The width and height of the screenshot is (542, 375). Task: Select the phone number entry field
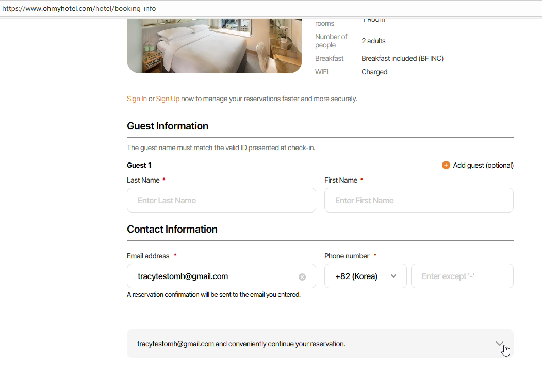(462, 276)
